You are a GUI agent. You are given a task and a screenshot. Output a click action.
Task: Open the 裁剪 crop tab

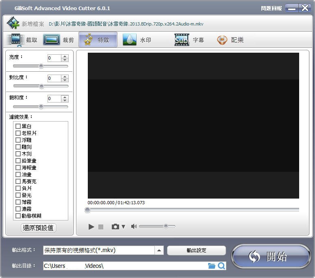(x=58, y=40)
